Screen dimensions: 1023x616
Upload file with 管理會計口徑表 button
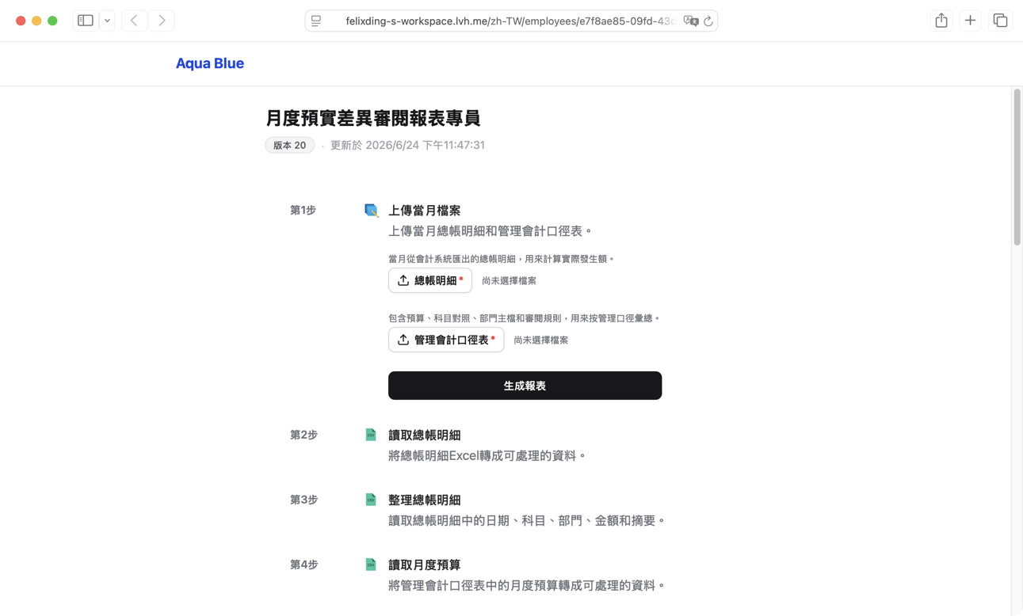[x=446, y=340]
